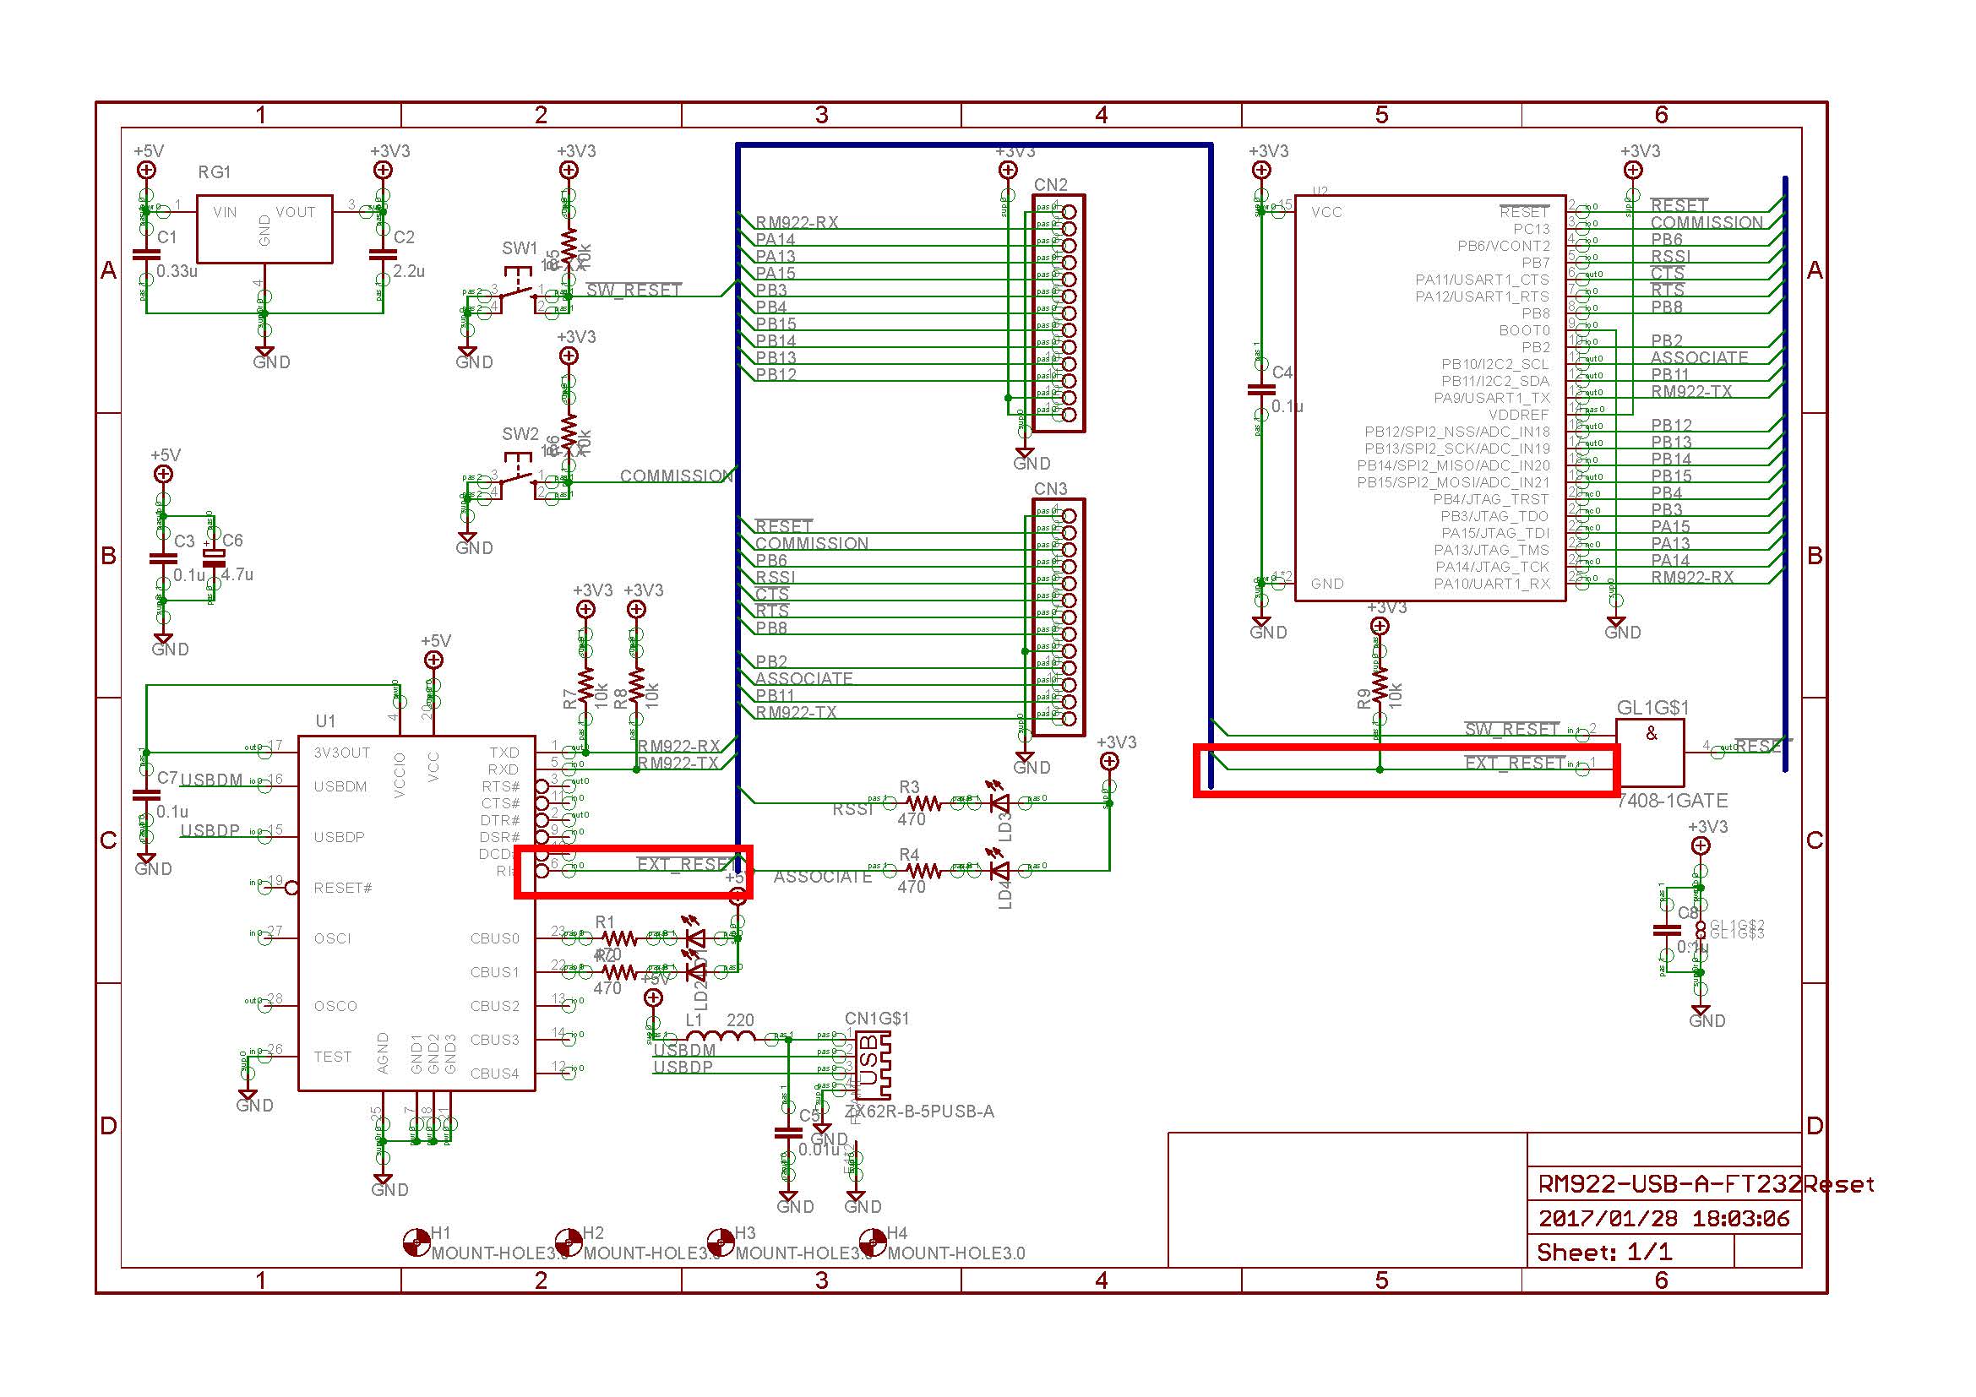Click the C8 capacitor symbol
Image resolution: width=1976 pixels, height=1397 pixels.
click(x=1667, y=930)
